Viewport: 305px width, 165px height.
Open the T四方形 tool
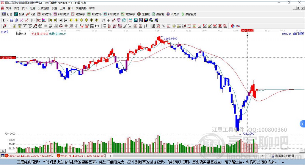94,14
